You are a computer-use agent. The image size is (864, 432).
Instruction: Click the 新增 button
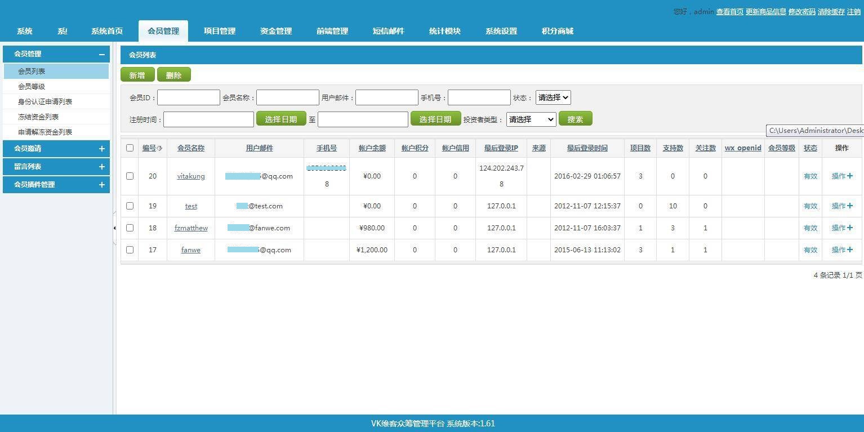(137, 75)
